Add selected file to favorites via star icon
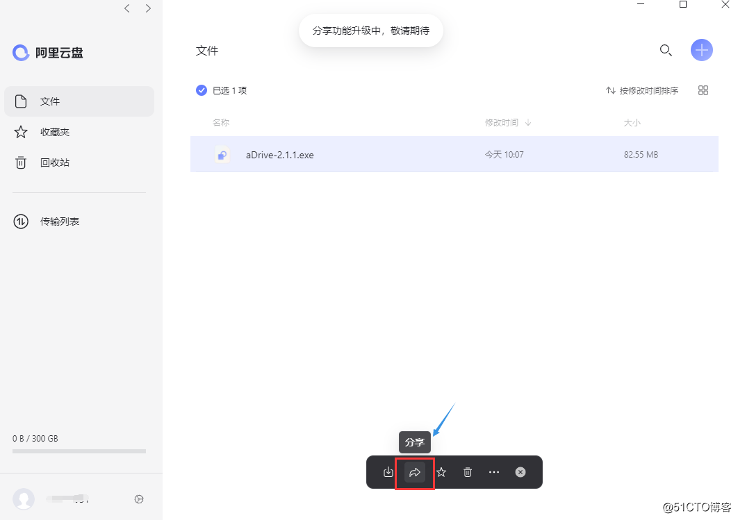 [x=441, y=472]
